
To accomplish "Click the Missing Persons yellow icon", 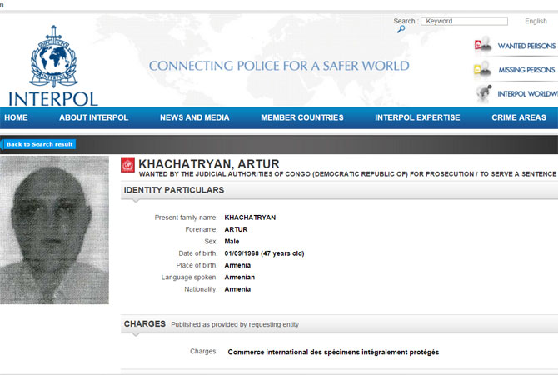I will tap(482, 69).
